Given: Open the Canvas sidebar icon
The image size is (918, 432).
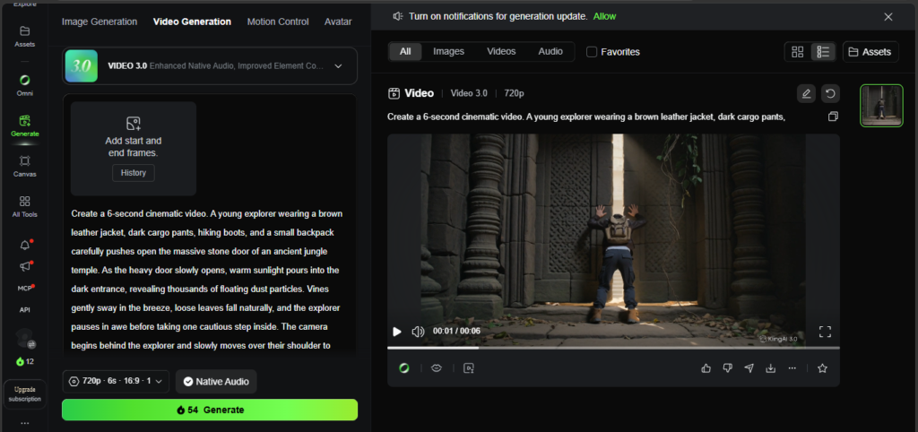Looking at the screenshot, I should coord(24,166).
